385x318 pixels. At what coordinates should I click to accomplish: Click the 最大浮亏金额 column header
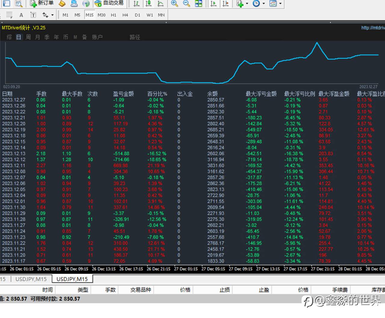coord(261,94)
